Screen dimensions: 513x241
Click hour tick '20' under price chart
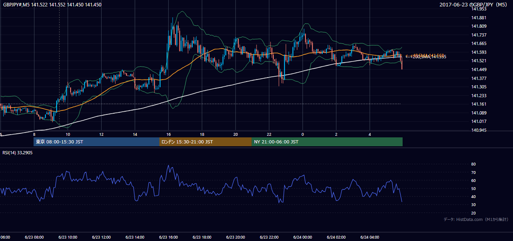coord(236,134)
